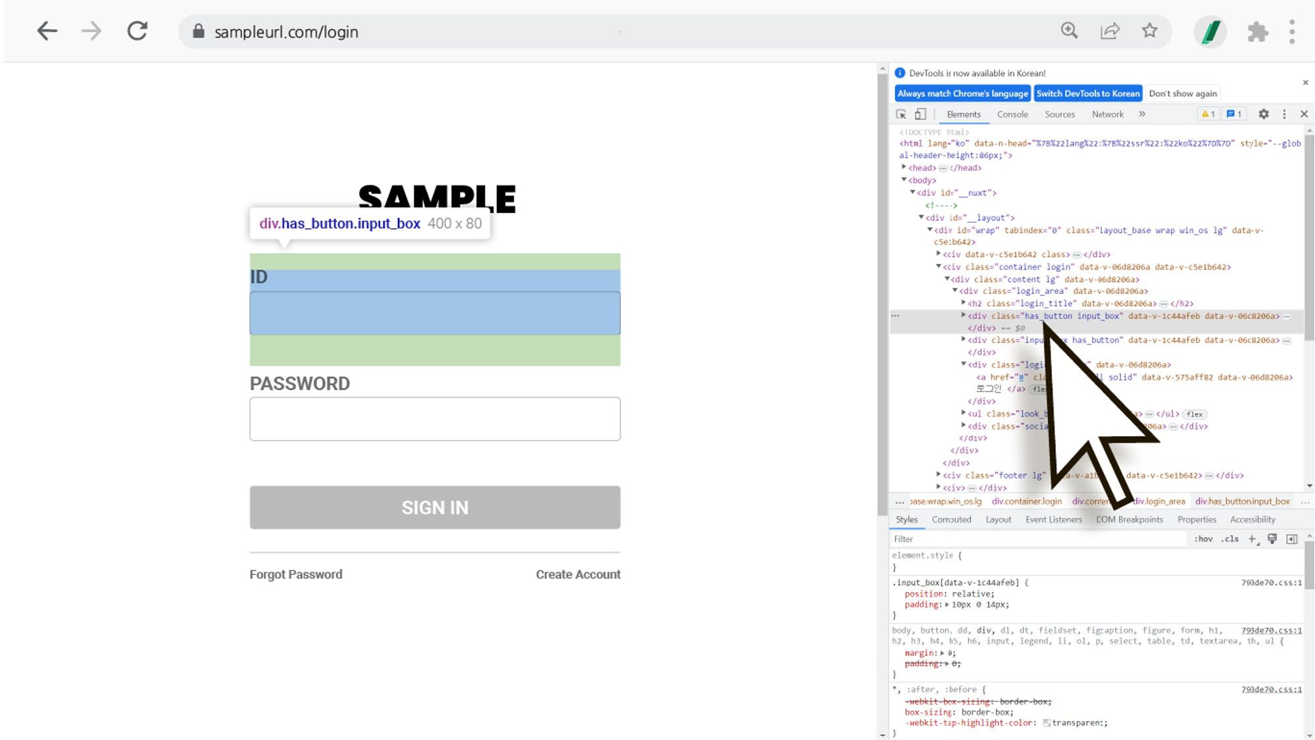1315x740 pixels.
Task: Toggle the device toolbar icon
Action: (920, 114)
